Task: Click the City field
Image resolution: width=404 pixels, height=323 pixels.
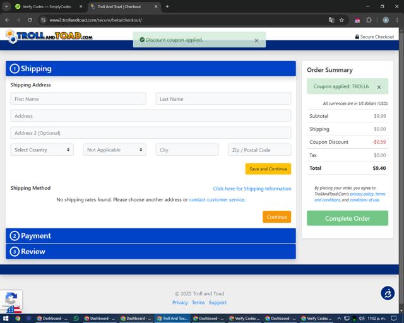Action: click(187, 150)
